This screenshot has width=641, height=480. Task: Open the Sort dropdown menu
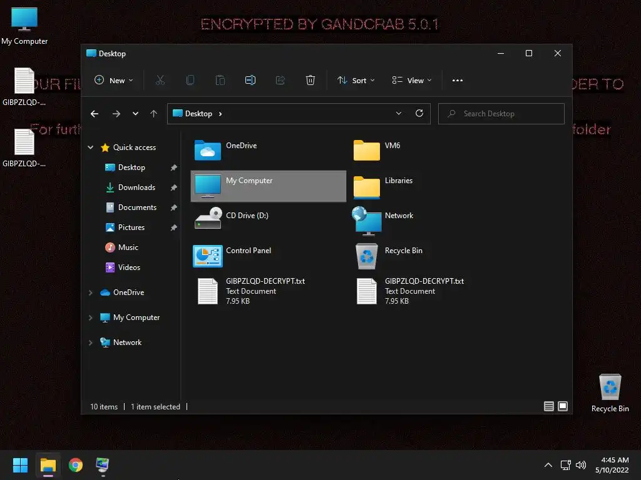(356, 81)
